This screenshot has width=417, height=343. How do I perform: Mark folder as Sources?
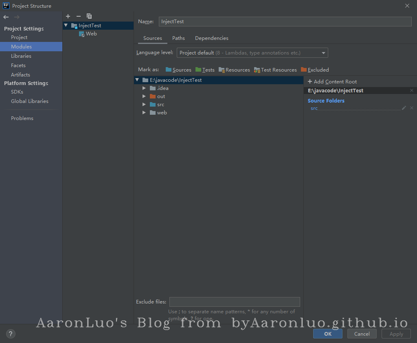178,70
